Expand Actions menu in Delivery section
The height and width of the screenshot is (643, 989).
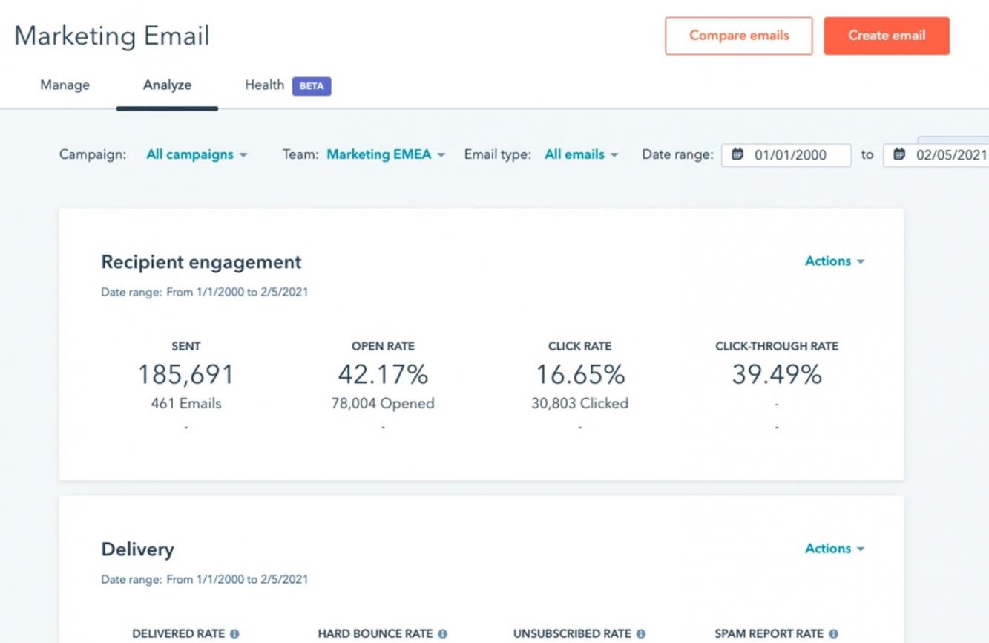point(835,549)
